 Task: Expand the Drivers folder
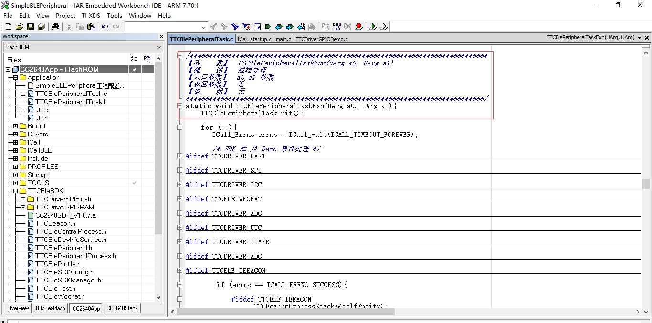click(15, 134)
